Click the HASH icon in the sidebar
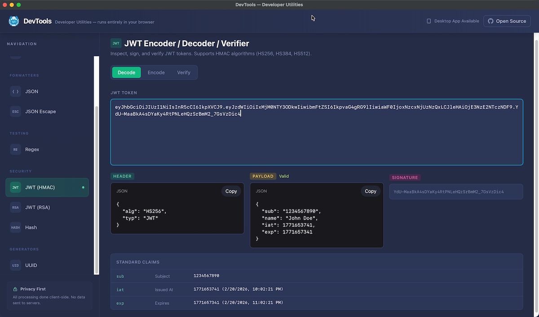This screenshot has width=539, height=317. pos(16,227)
